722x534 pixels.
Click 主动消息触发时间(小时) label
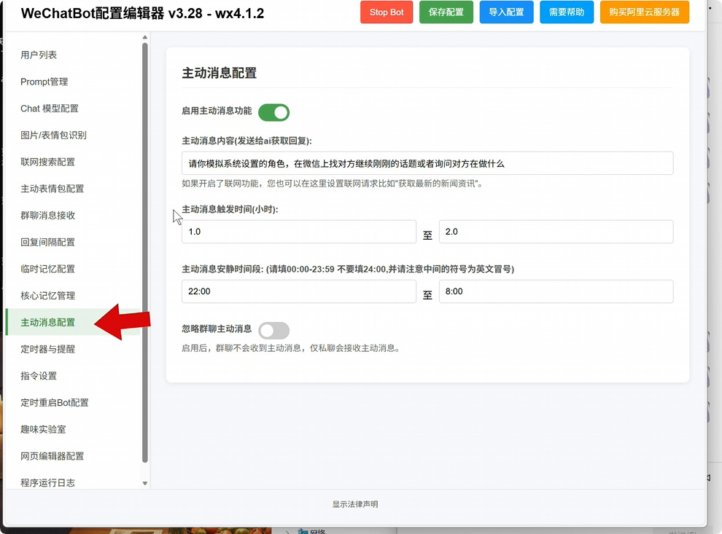pos(230,209)
